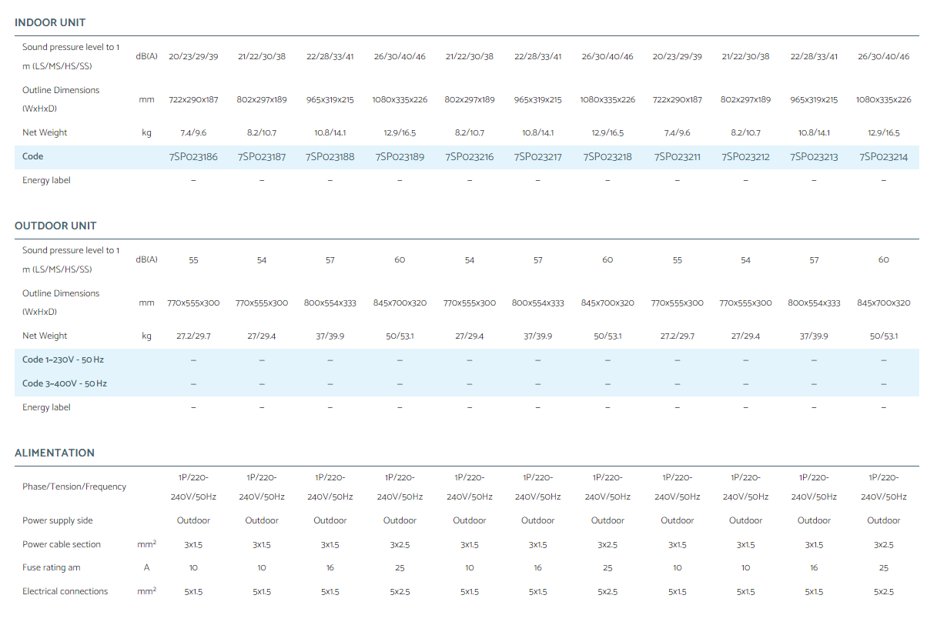Click the code cell 7SP023217
Screen dimensions: 937x622
click(x=538, y=157)
